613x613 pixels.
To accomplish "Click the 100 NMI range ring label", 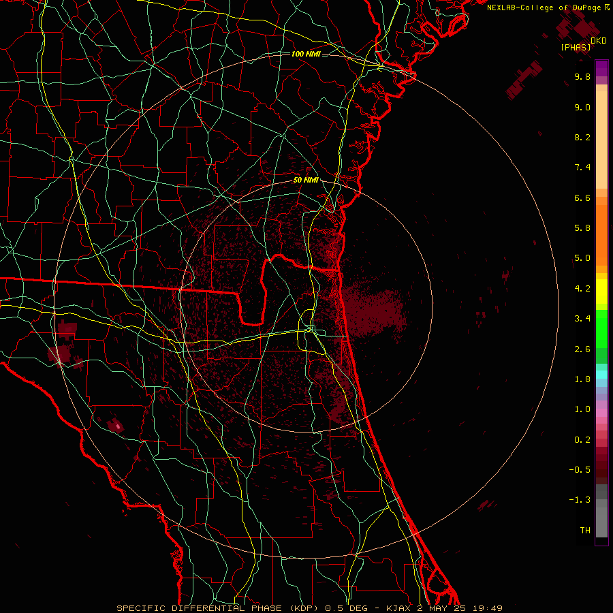I will tap(306, 54).
